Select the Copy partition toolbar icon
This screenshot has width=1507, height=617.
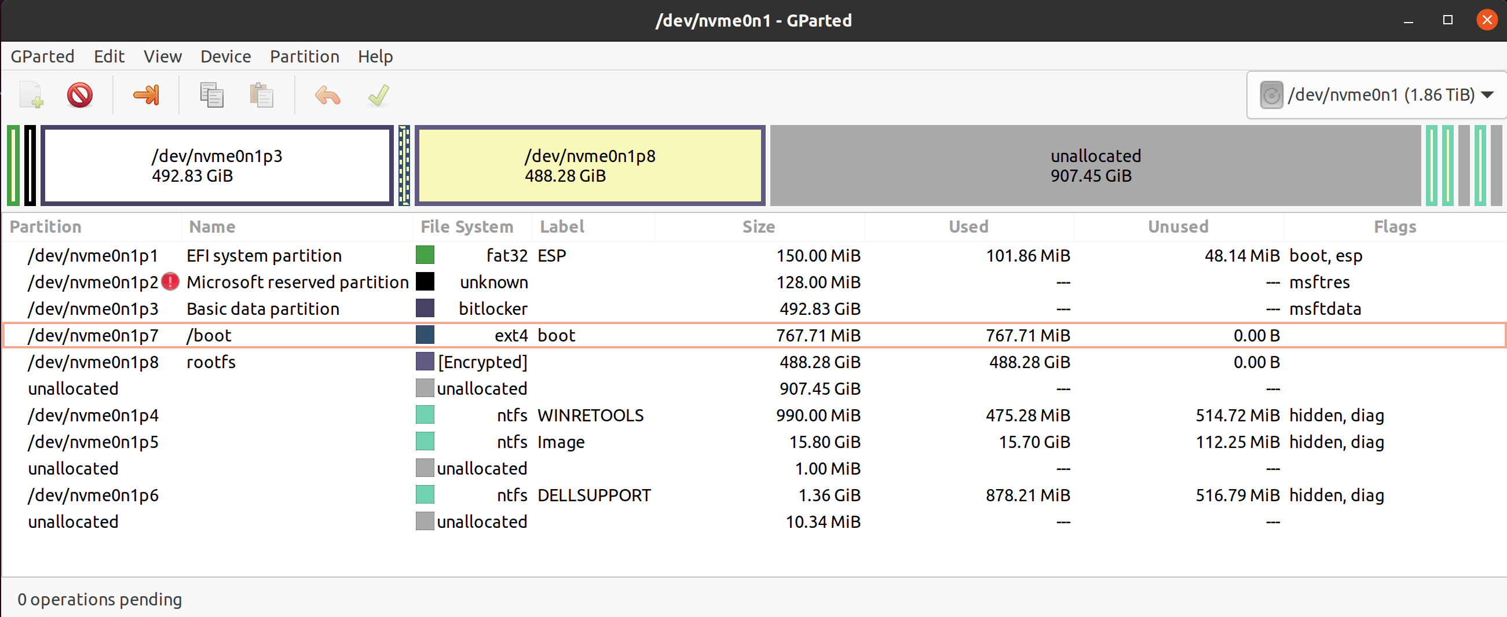[211, 94]
